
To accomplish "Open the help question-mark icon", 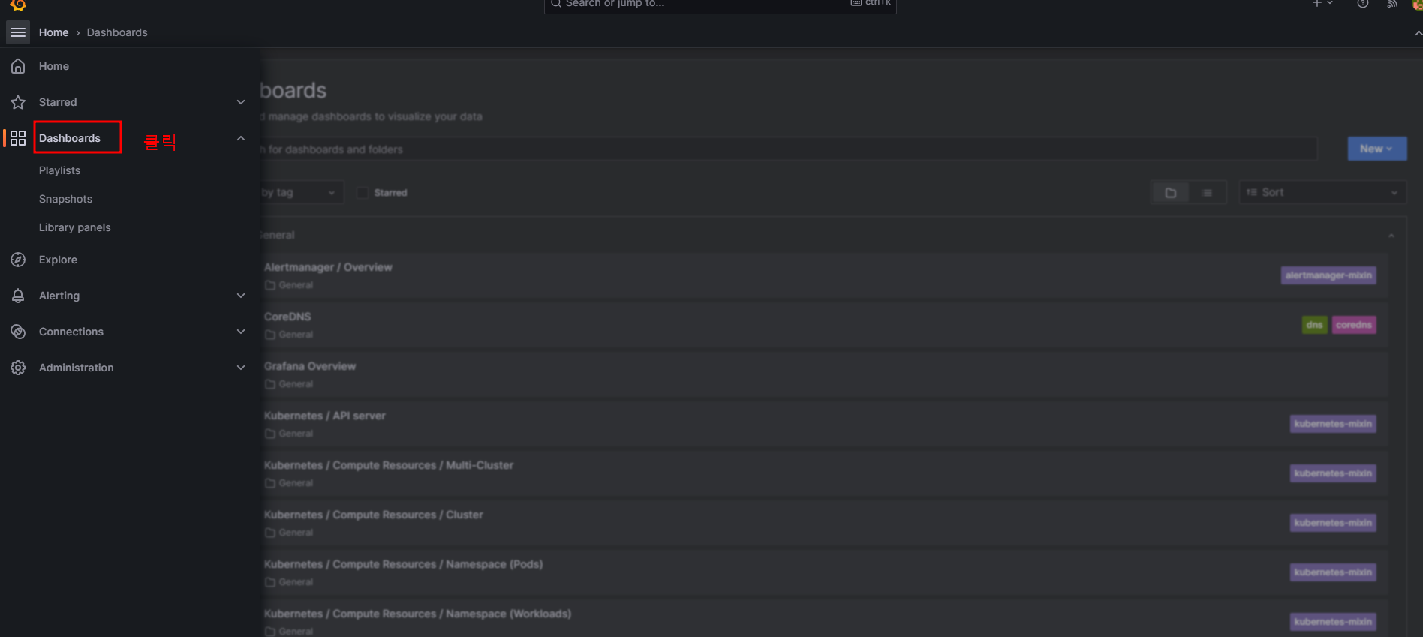I will click(1363, 4).
